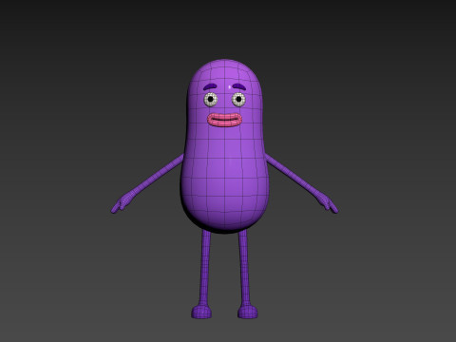Select the eyeball on the viewer's left
Screen dimensions: 456x342
(x=211, y=100)
